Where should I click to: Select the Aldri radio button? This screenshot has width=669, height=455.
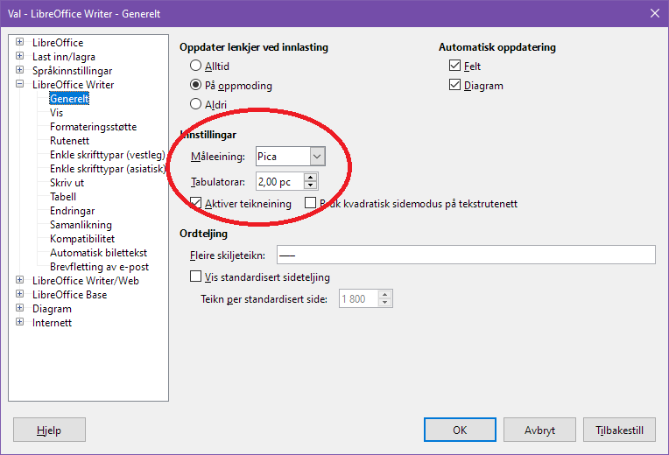click(195, 104)
